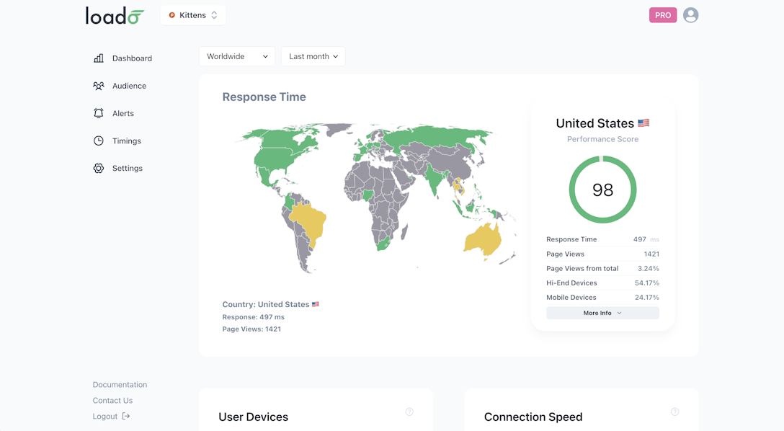Image resolution: width=784 pixels, height=431 pixels.
Task: Select the Dashboard icon in the sidebar
Action: (x=98, y=58)
